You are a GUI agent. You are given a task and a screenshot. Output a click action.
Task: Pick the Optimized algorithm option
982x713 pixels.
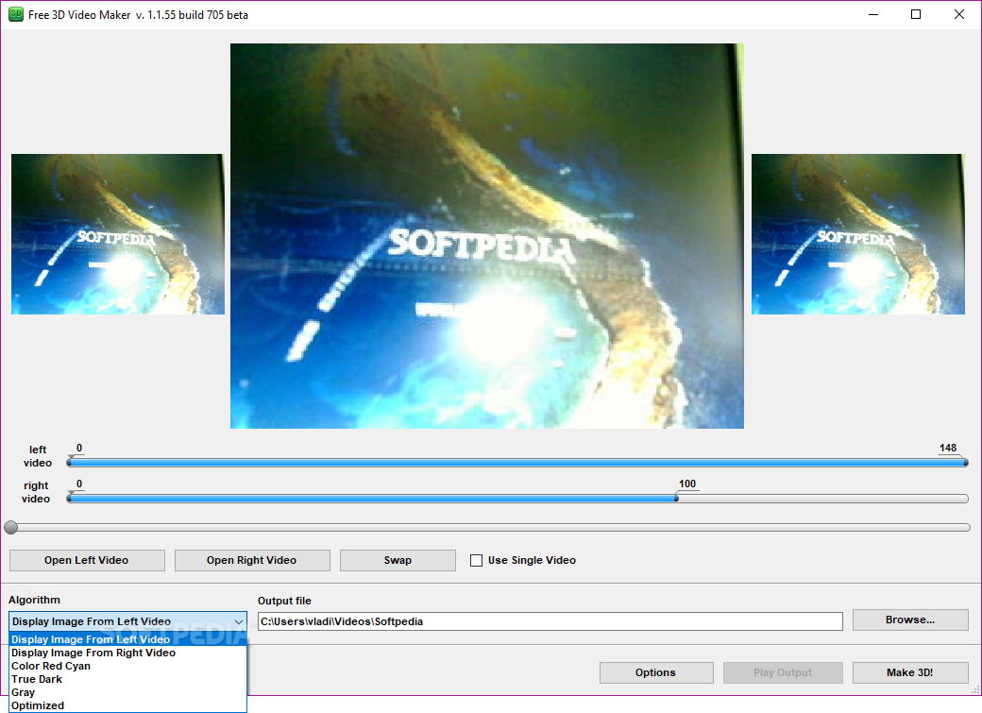tap(127, 705)
